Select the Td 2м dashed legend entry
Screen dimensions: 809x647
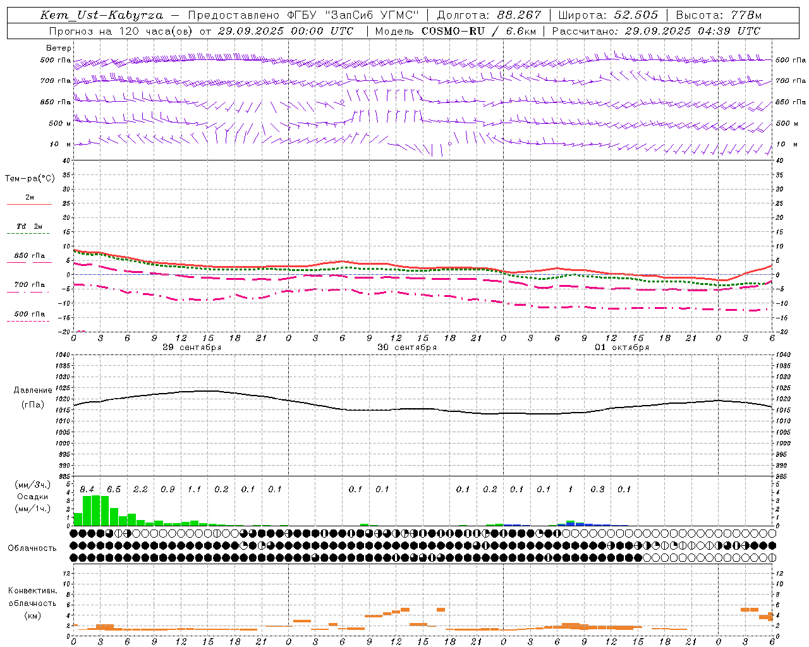tap(29, 226)
